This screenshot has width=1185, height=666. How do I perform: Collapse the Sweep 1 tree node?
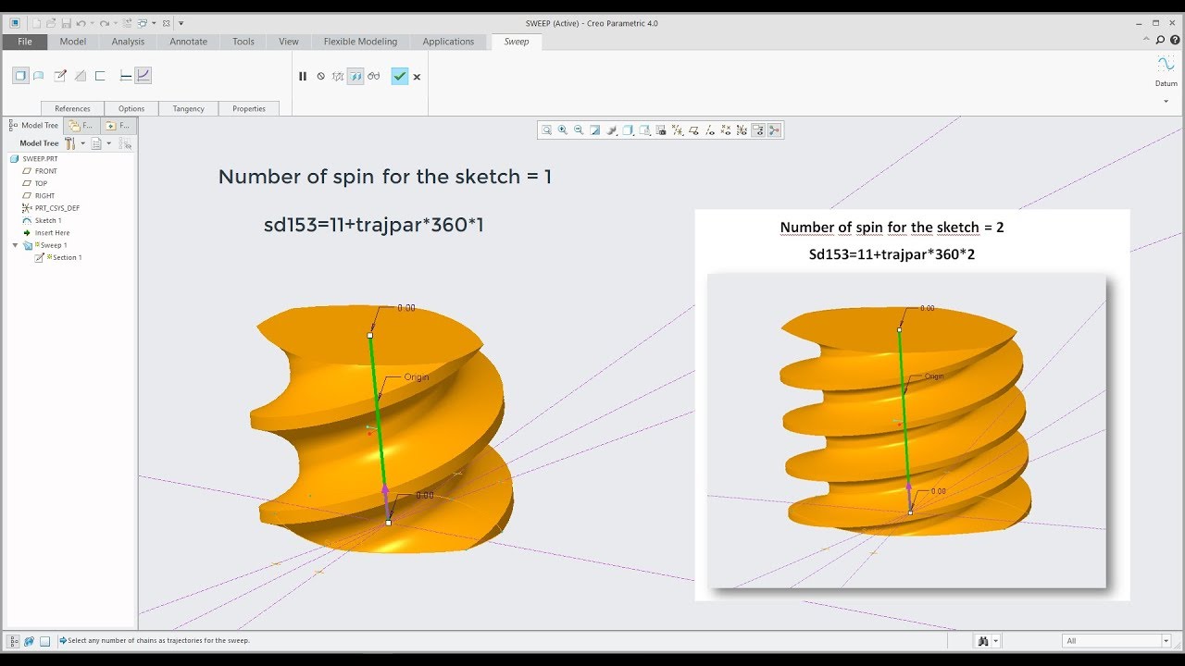pos(15,245)
